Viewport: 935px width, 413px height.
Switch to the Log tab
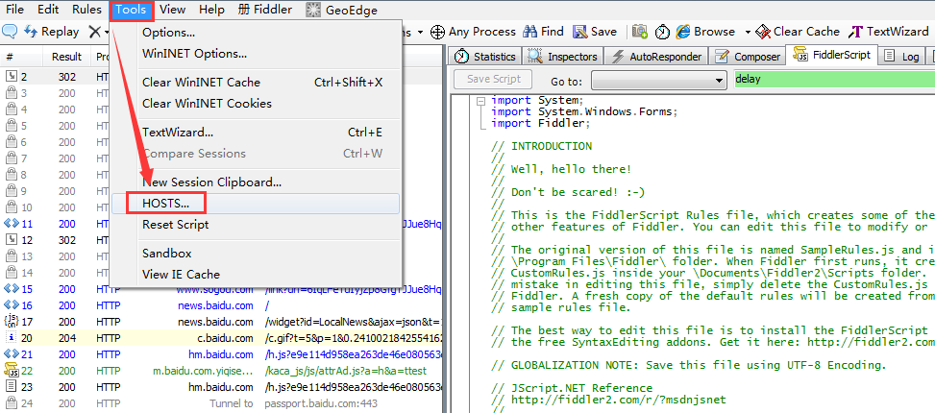pos(901,56)
